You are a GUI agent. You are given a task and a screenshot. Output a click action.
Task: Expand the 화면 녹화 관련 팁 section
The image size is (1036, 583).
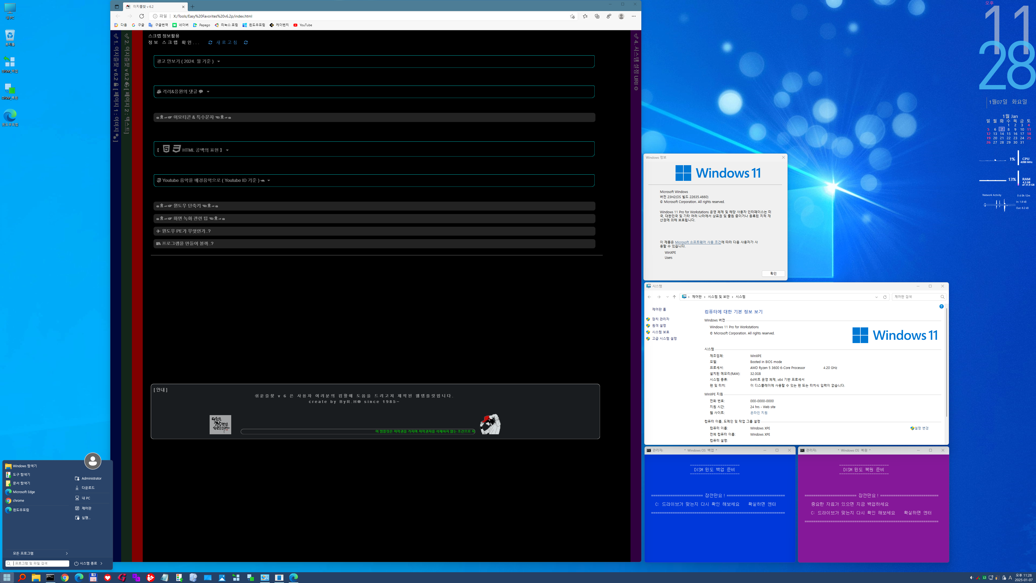coord(374,218)
